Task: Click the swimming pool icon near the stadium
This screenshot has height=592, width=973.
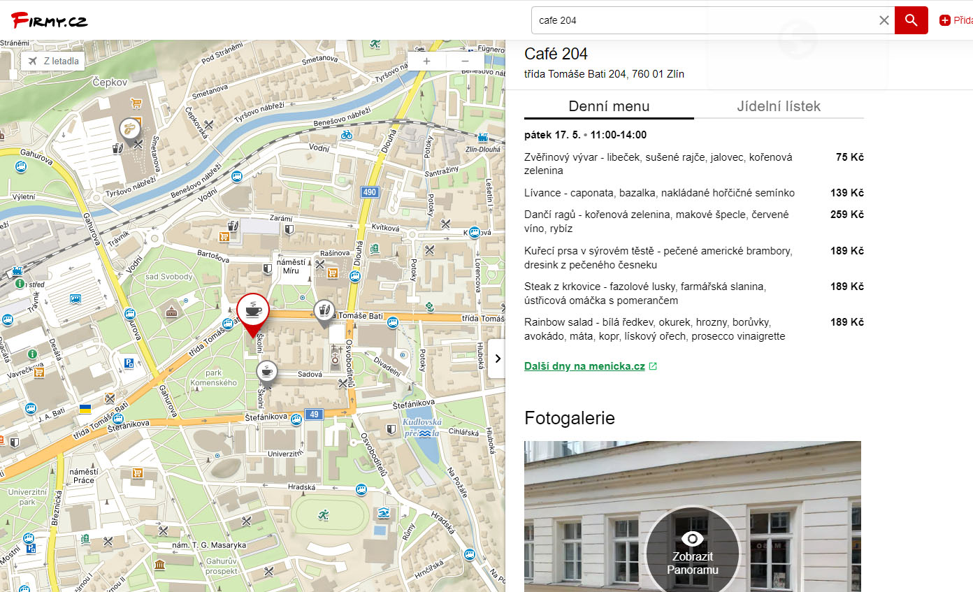Action: click(383, 514)
